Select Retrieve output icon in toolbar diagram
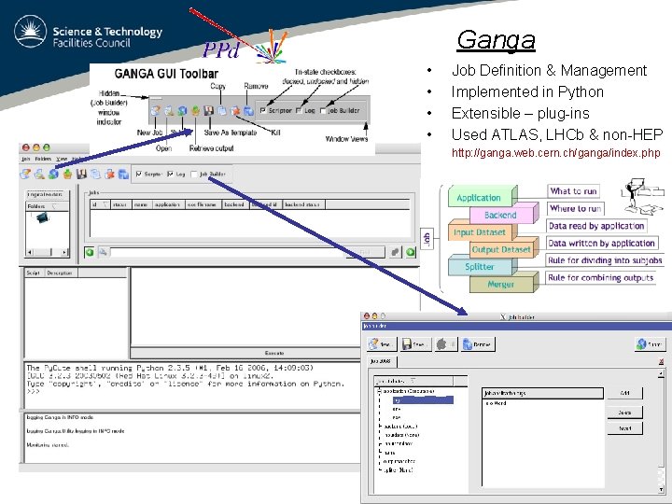The image size is (672, 504). point(195,110)
